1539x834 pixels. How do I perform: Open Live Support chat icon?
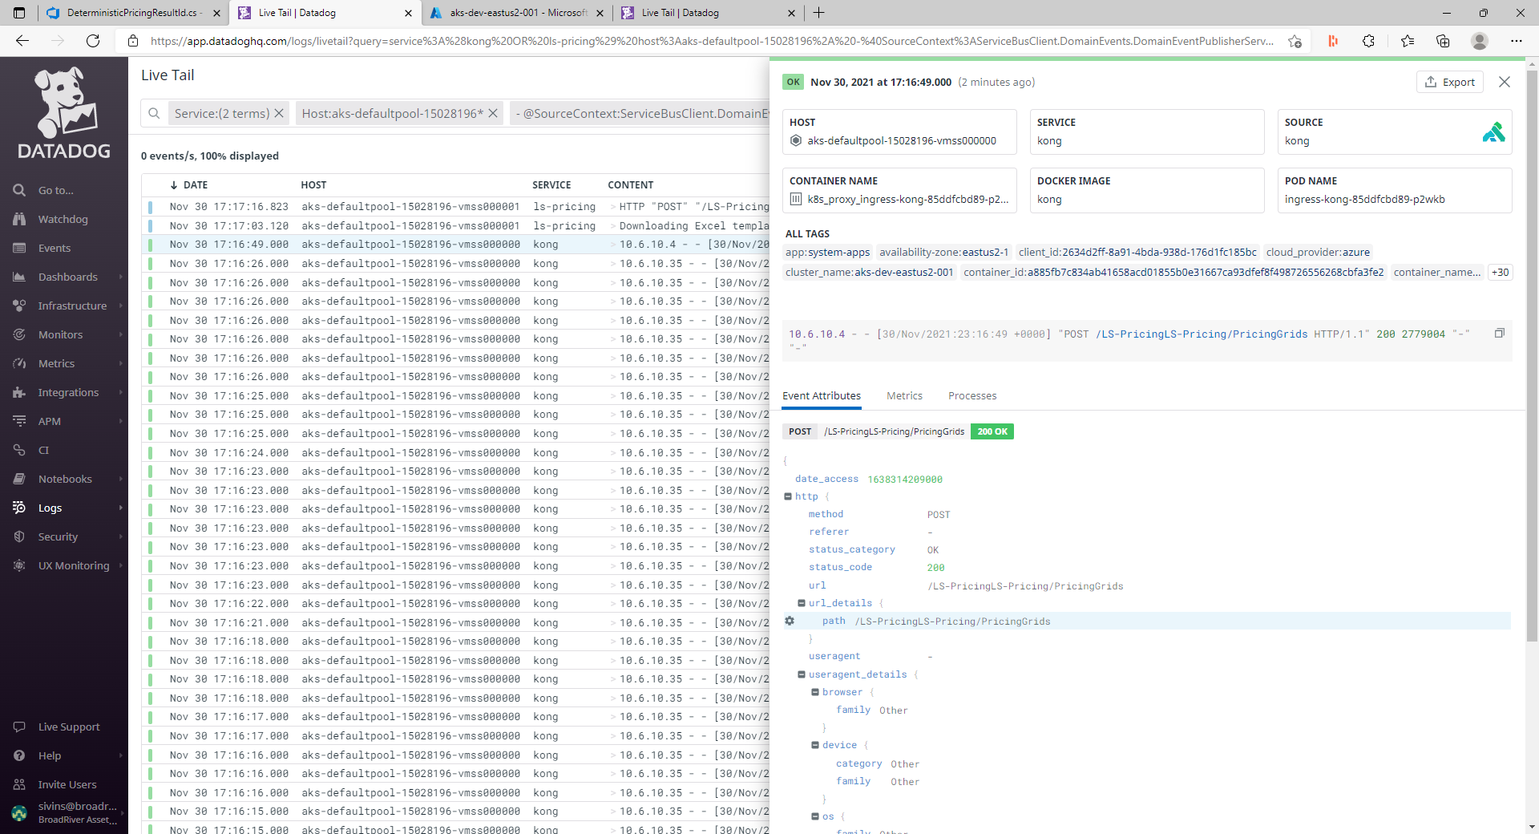[19, 727]
